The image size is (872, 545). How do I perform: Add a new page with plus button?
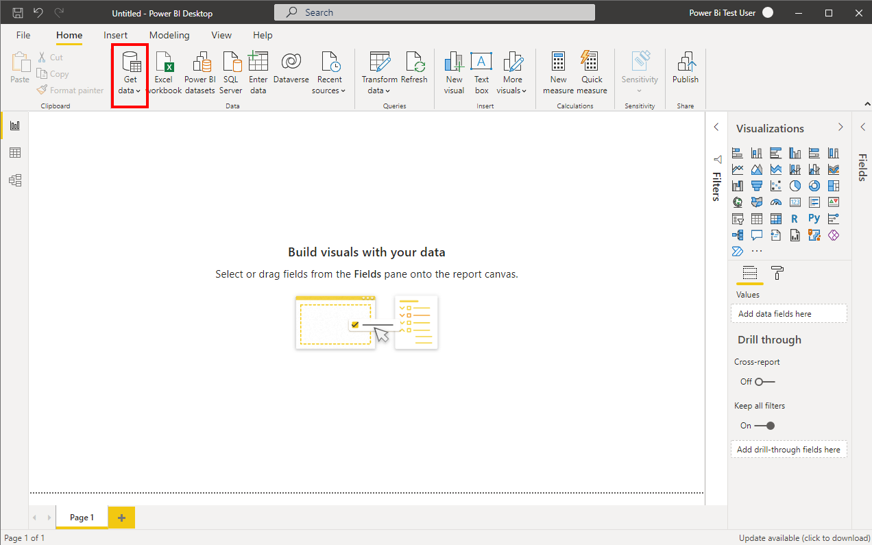coord(122,518)
